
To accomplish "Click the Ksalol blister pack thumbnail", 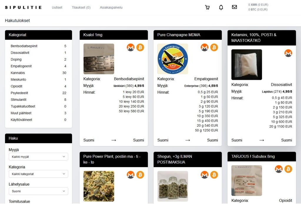I will (99, 59).
